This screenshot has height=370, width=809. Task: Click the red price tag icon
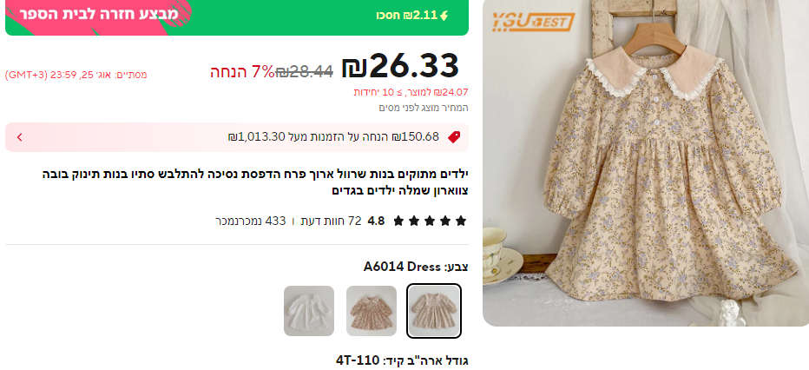point(454,137)
